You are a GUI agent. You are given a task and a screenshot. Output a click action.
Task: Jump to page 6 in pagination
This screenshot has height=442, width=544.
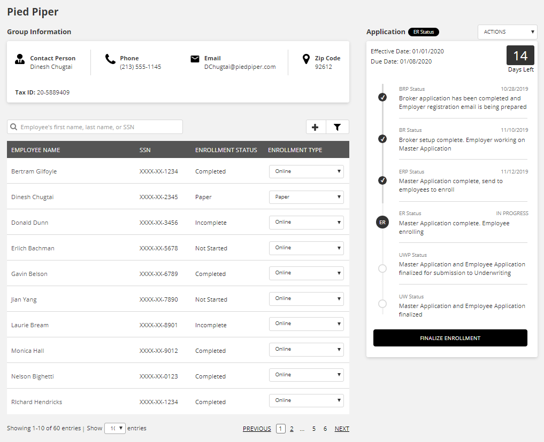pyautogui.click(x=325, y=429)
